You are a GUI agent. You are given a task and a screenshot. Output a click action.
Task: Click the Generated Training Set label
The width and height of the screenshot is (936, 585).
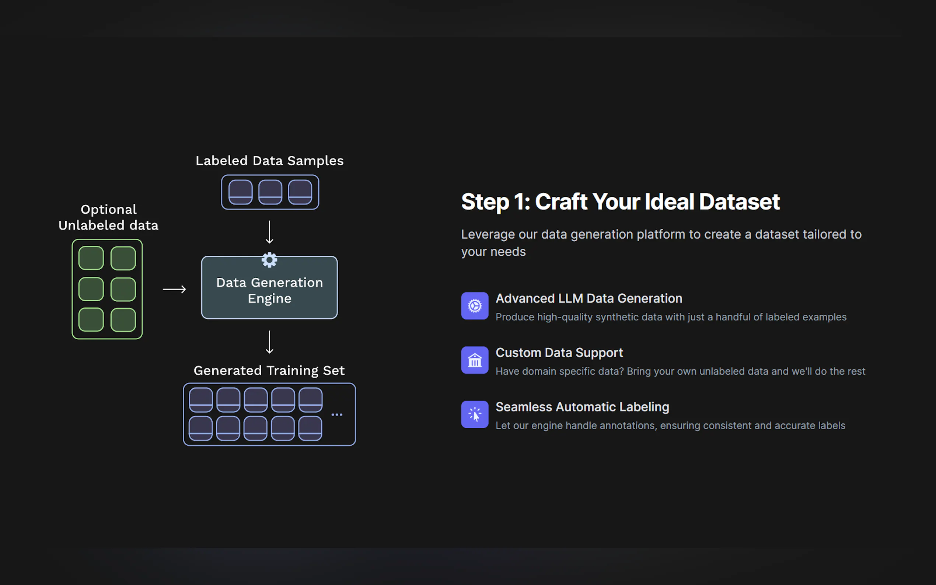(x=269, y=370)
